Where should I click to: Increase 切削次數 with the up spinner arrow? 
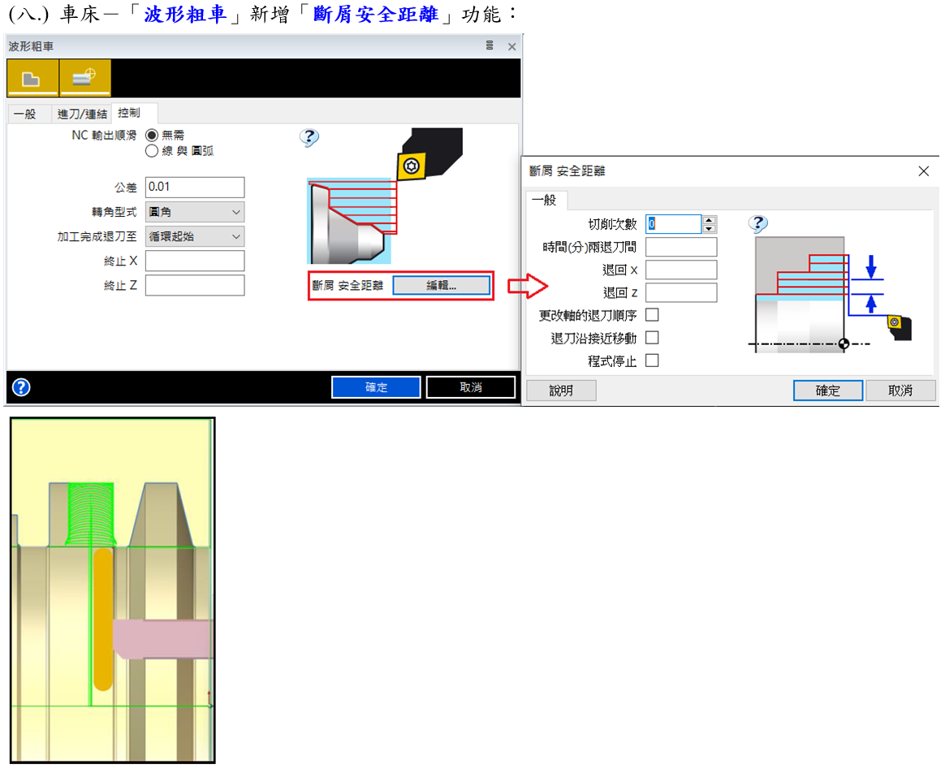pos(710,220)
